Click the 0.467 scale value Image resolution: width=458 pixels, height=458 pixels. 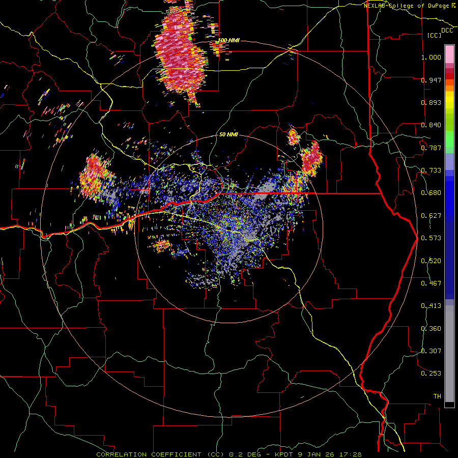pyautogui.click(x=431, y=283)
